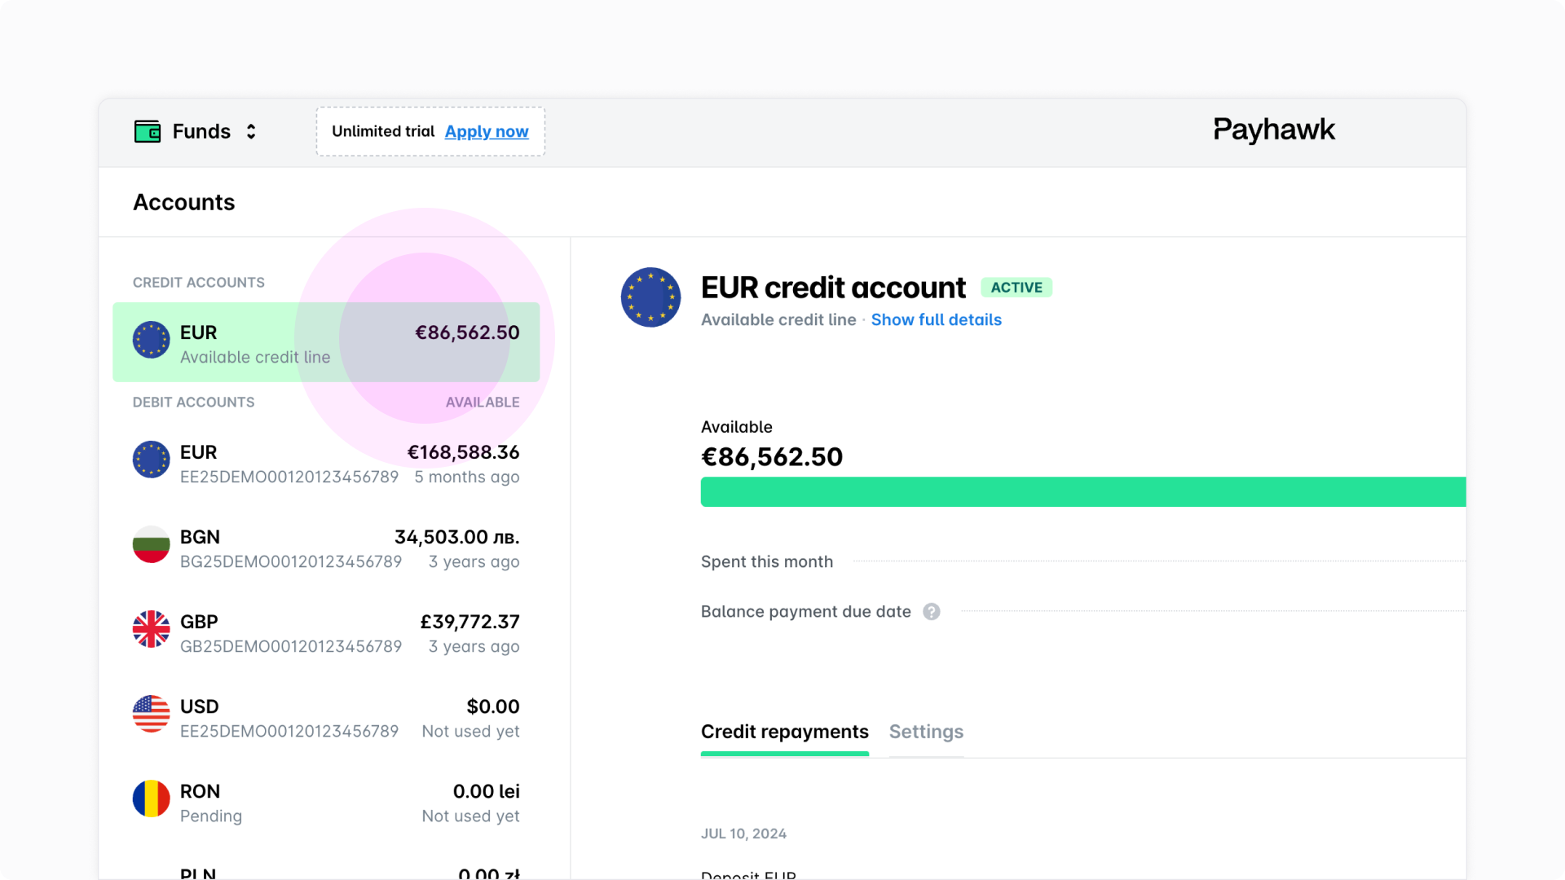Click the green available credit progress bar

tap(1082, 492)
